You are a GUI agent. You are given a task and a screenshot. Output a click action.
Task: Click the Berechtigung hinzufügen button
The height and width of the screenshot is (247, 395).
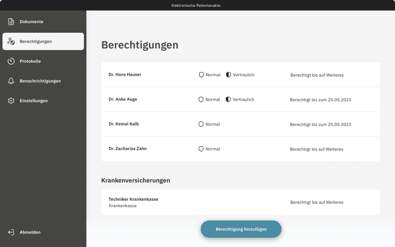[x=241, y=229]
